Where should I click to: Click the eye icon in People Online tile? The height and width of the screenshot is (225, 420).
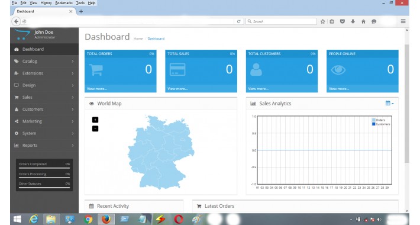point(338,70)
